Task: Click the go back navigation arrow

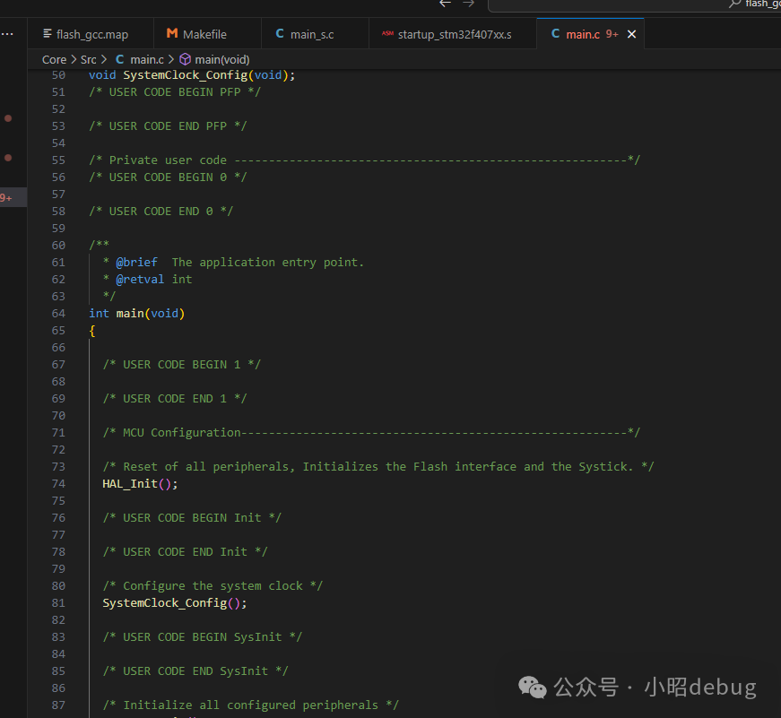Action: click(445, 4)
